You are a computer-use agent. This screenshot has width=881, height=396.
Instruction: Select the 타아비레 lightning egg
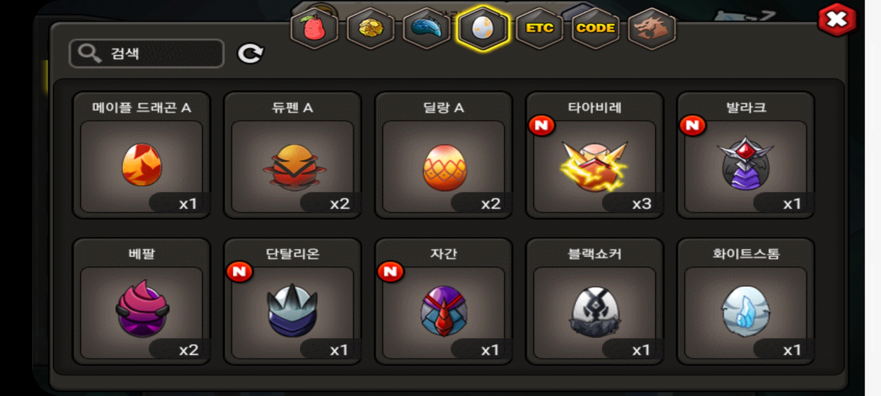point(595,155)
